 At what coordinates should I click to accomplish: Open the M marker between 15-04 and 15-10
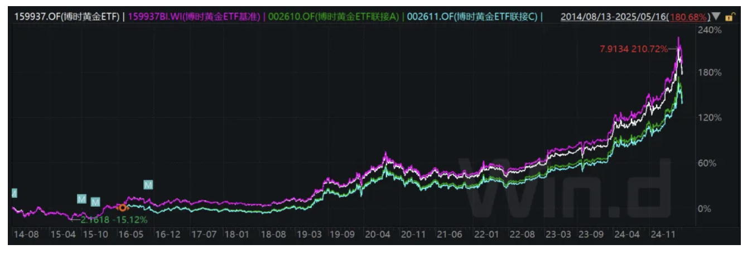click(x=82, y=198)
